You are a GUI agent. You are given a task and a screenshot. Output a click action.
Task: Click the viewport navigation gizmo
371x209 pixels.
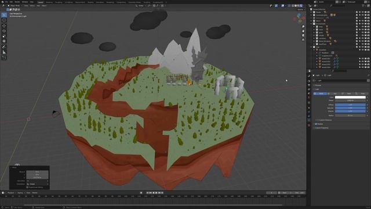(x=299, y=18)
